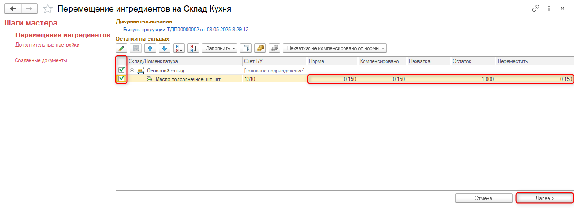Click the move up arrow icon
The height and width of the screenshot is (208, 574).
point(150,48)
